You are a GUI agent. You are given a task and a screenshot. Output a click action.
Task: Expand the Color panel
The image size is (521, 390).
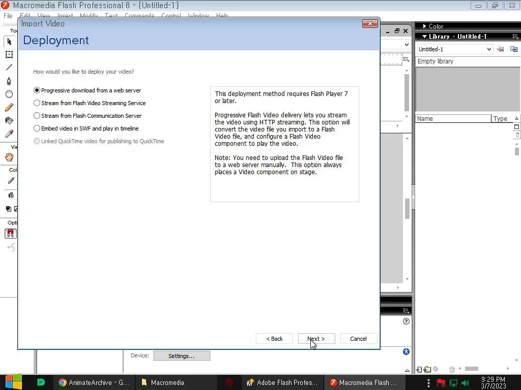[424, 26]
